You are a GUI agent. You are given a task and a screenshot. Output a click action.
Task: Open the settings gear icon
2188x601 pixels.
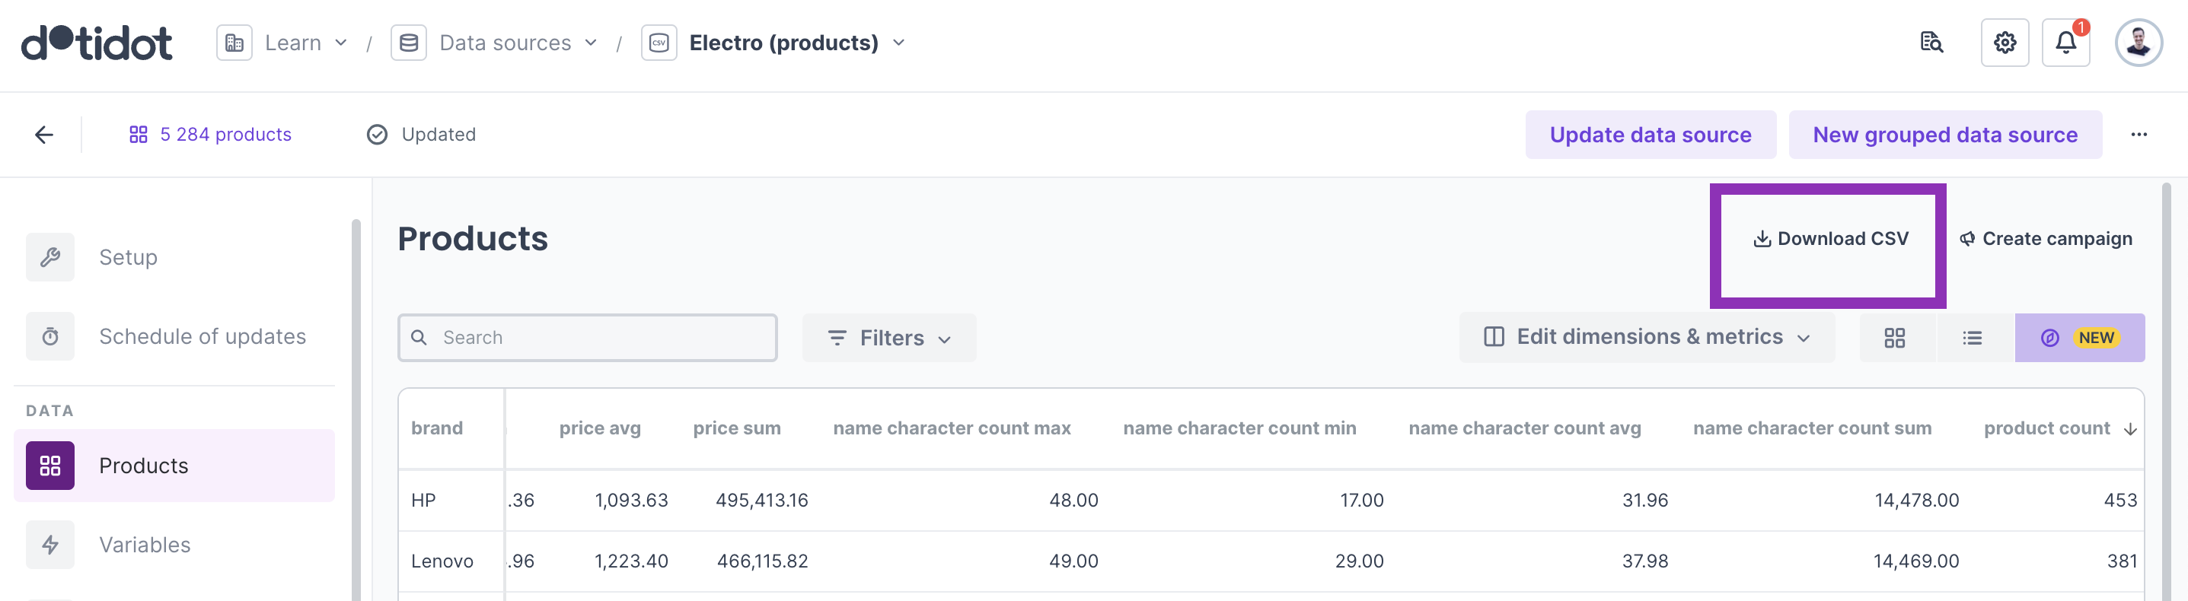(2004, 43)
